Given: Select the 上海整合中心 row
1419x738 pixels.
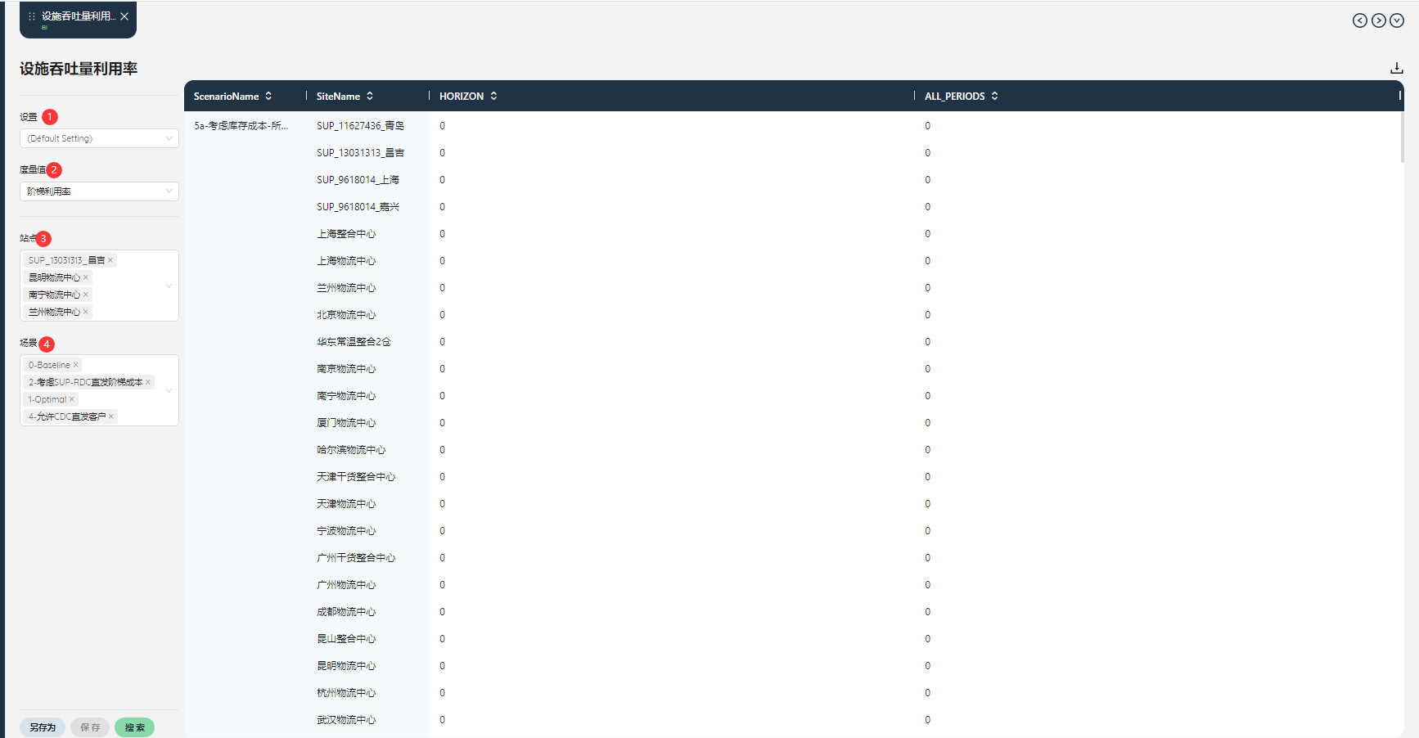Looking at the screenshot, I should tap(794, 234).
